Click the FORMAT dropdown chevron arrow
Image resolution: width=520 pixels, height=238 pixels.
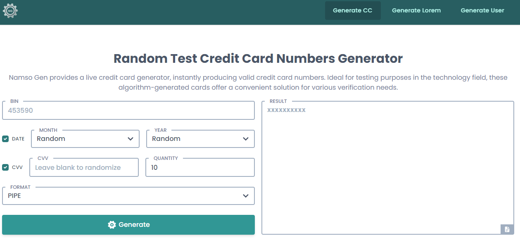click(246, 196)
